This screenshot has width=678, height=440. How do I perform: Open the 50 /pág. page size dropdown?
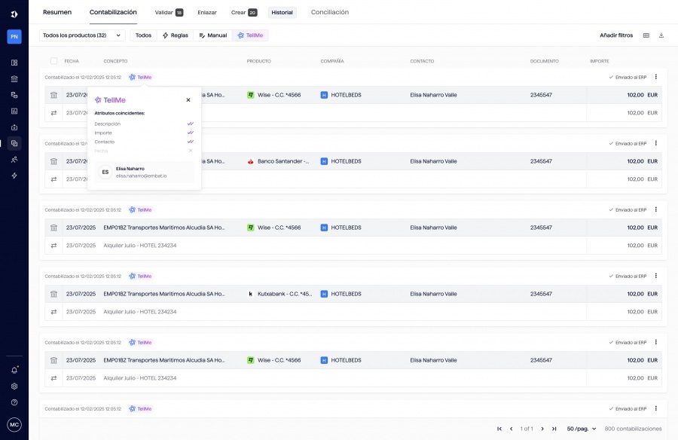[581, 429]
